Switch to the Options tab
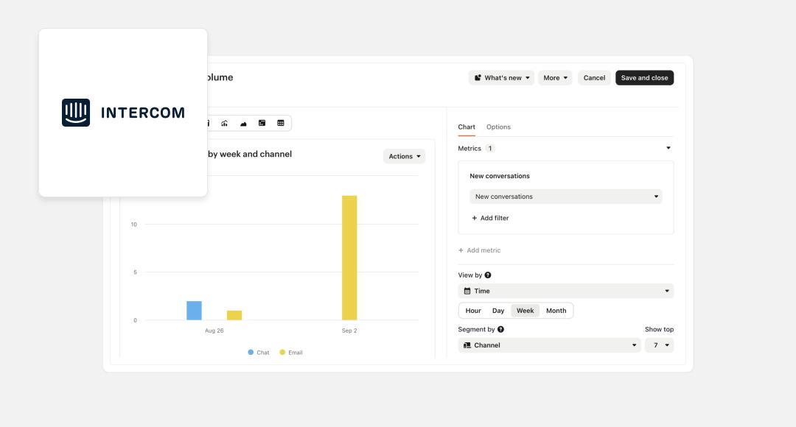The height and width of the screenshot is (427, 796). [498, 127]
